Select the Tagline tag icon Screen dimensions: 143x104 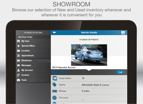click(54, 85)
